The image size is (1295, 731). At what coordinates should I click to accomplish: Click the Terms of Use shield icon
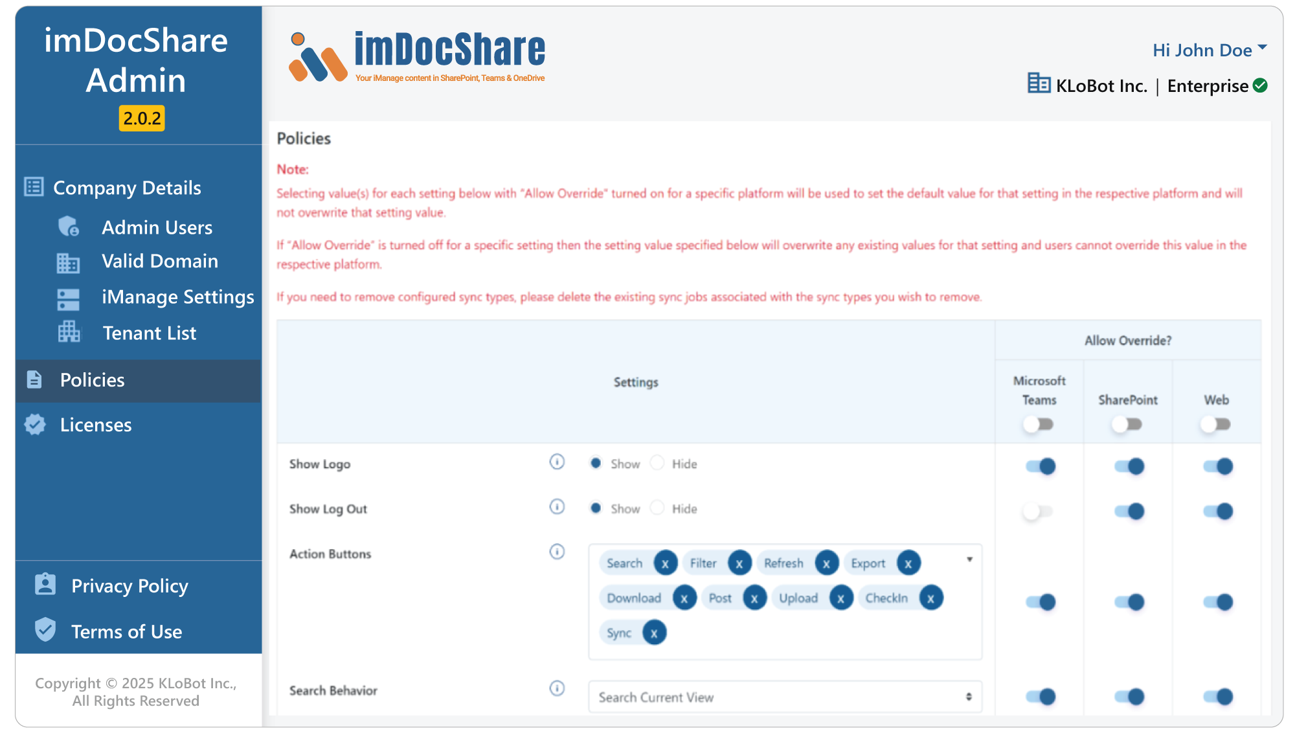45,629
